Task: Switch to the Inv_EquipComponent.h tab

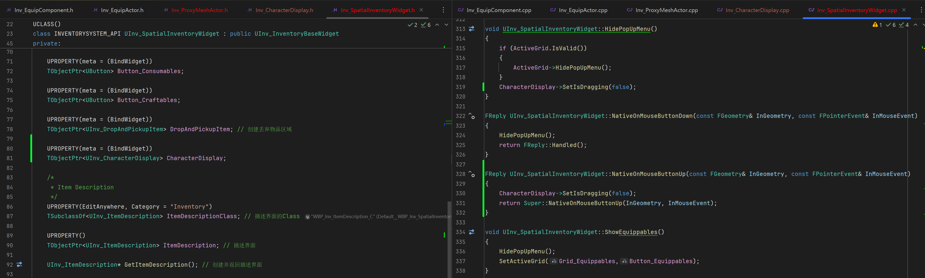Action: click(x=43, y=10)
